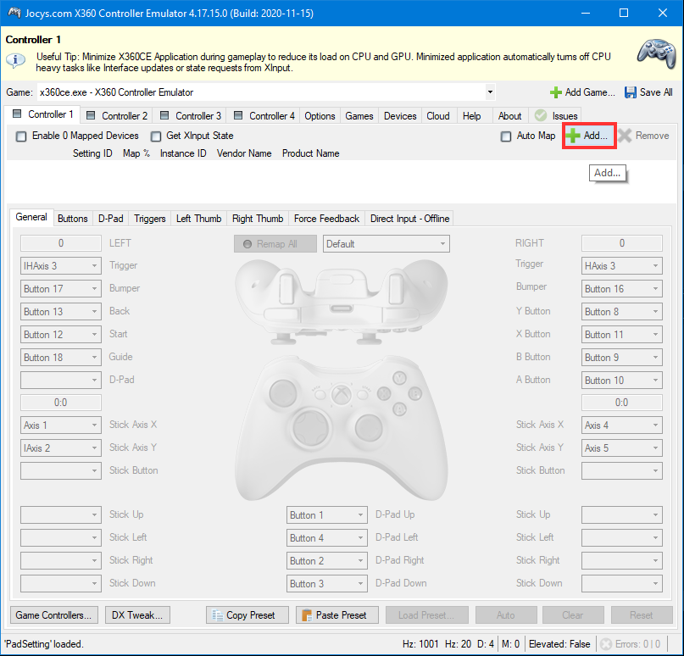Screen dimensions: 684x656
Task: Click the top-view controller image
Action: pyautogui.click(x=341, y=302)
